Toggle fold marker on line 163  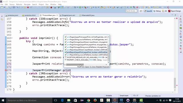point(12,38)
